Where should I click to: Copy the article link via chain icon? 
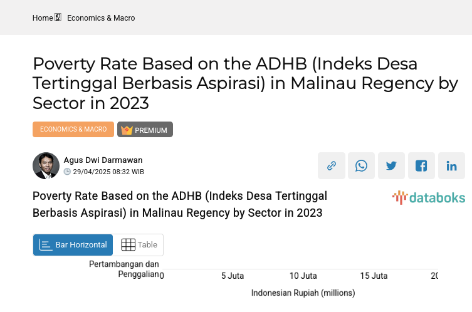[332, 165]
